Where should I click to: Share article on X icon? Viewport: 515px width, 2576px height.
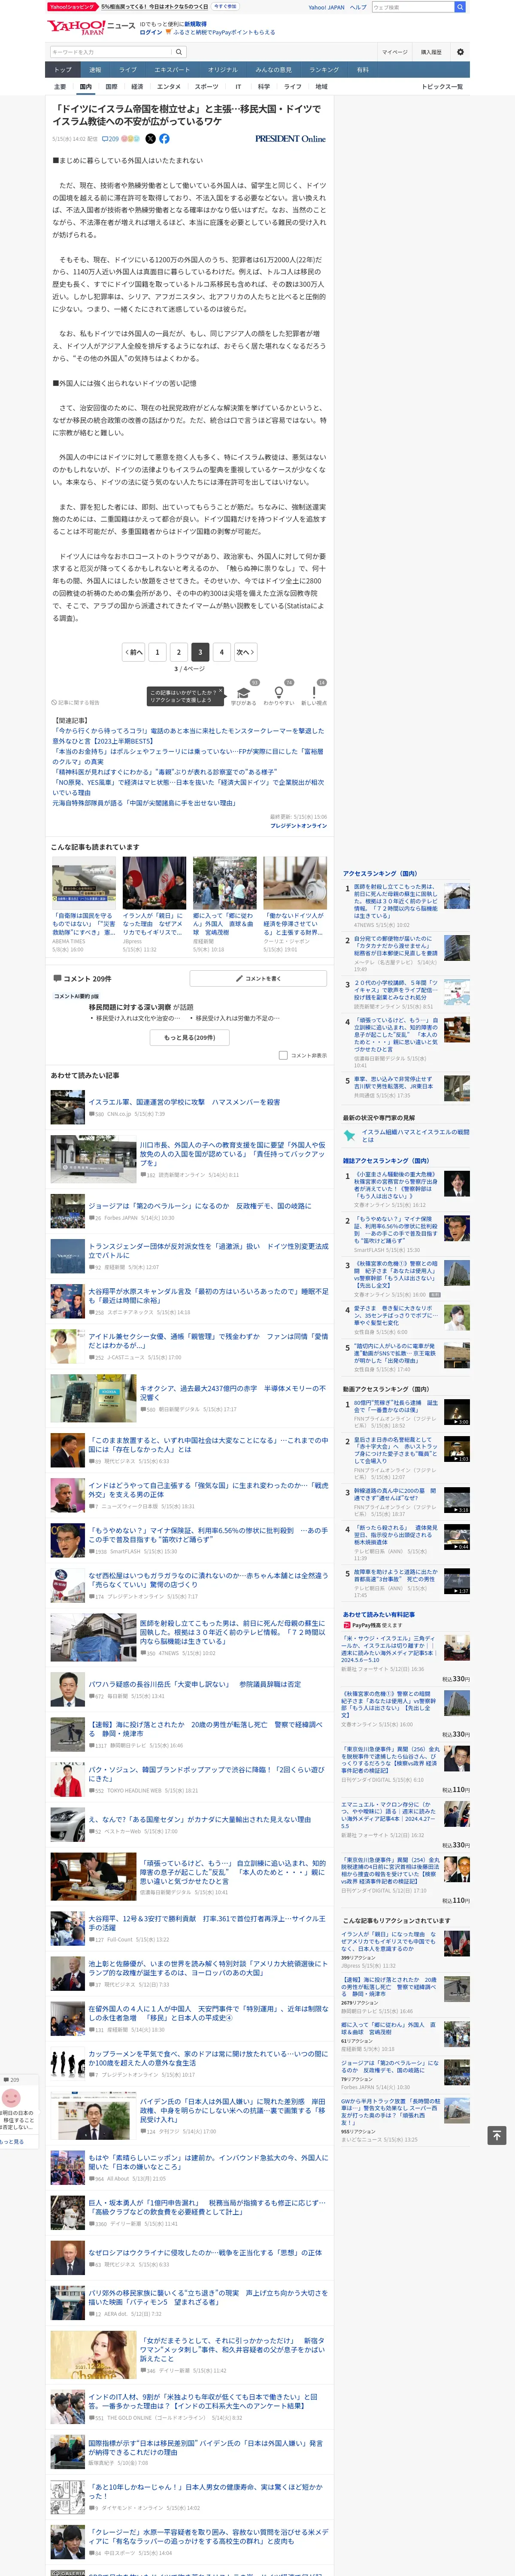(x=150, y=139)
